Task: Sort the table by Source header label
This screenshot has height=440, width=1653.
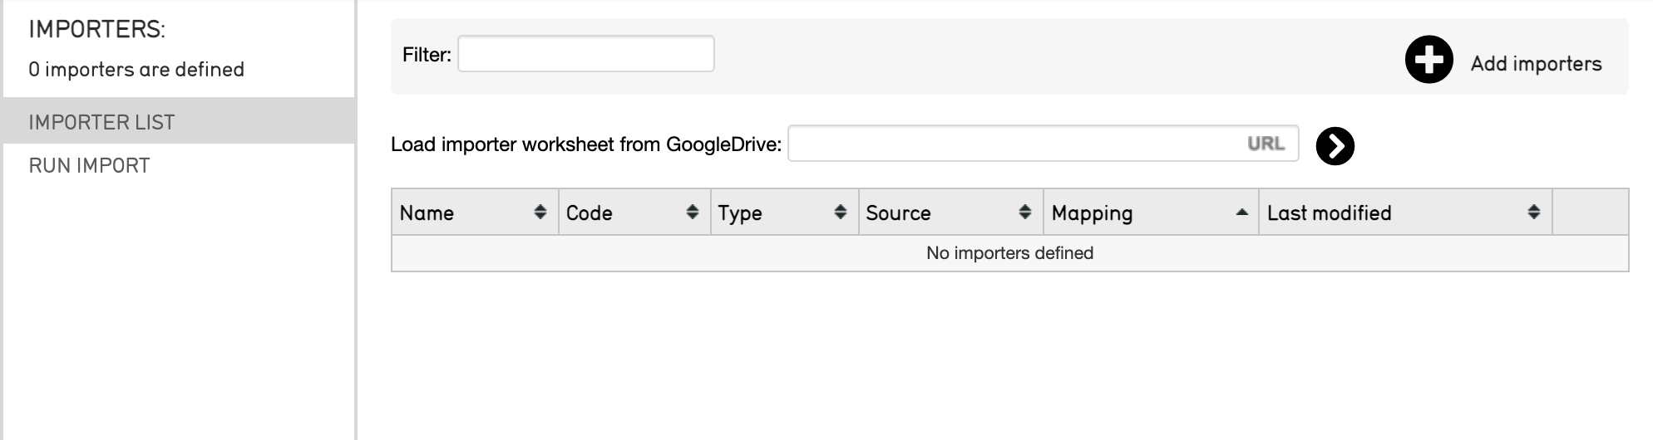Action: point(898,213)
